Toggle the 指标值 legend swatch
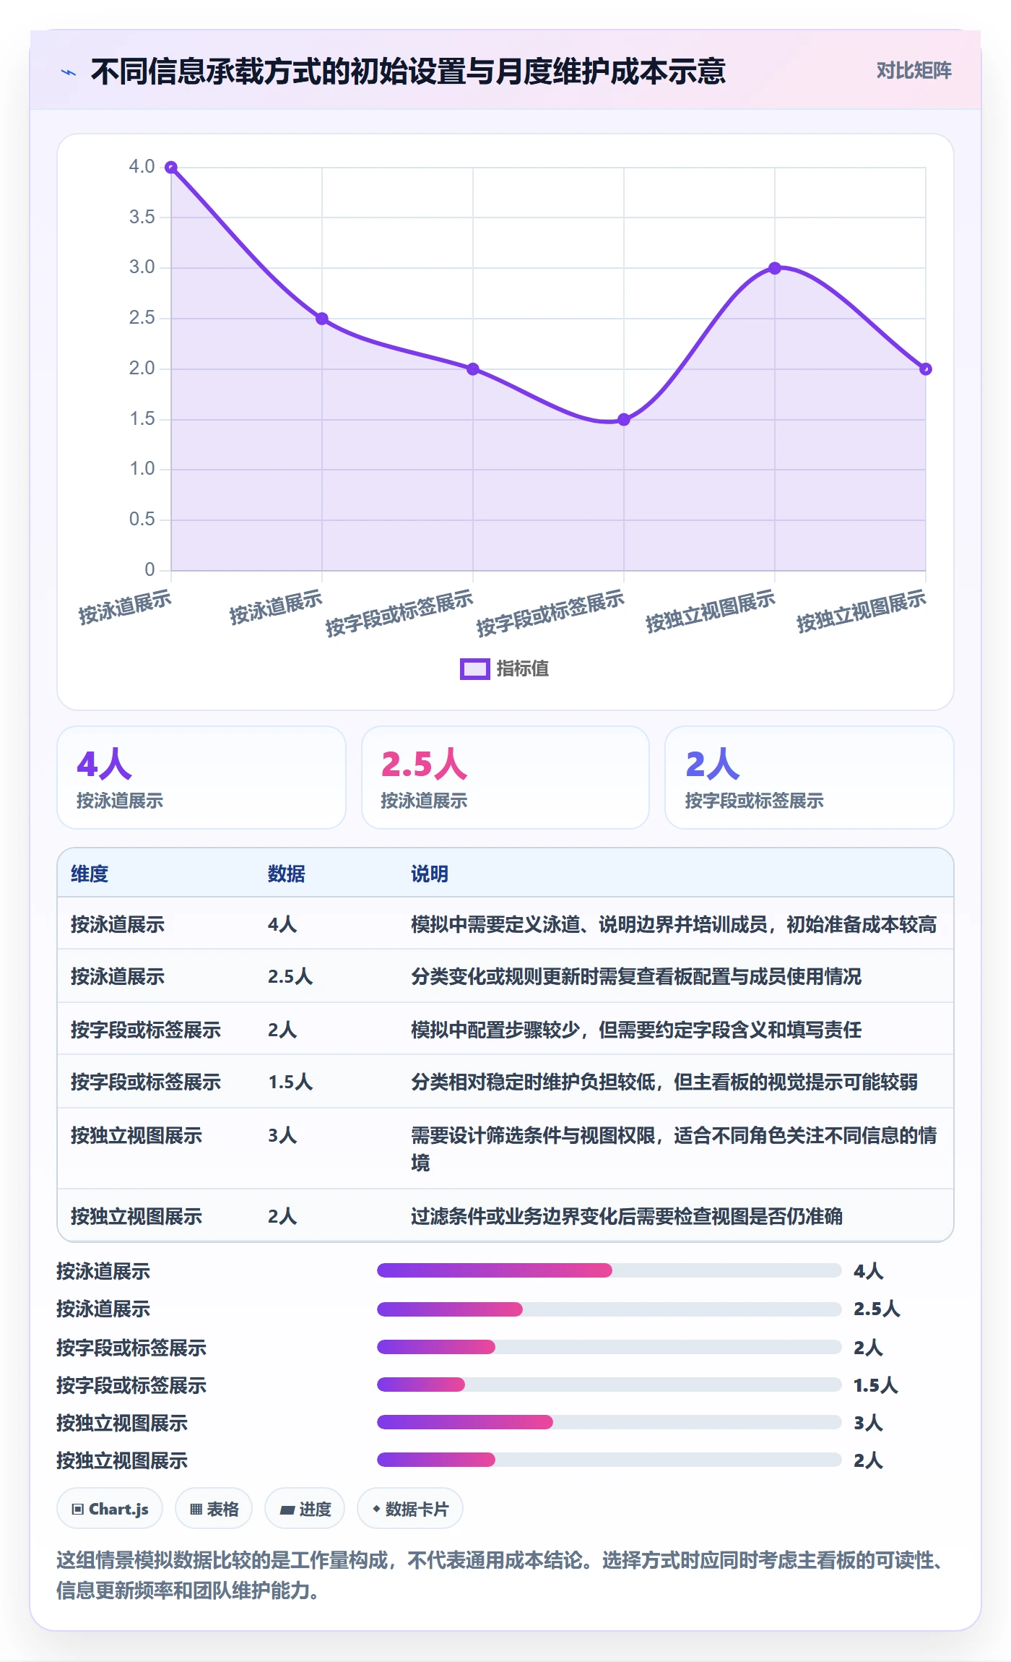Viewport: 1011px width, 1662px height. 474,669
